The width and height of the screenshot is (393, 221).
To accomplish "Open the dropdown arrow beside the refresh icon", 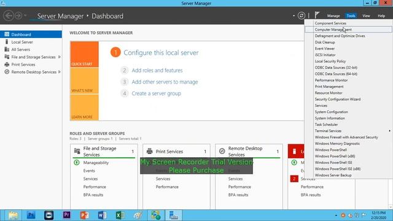I will point(294,16).
